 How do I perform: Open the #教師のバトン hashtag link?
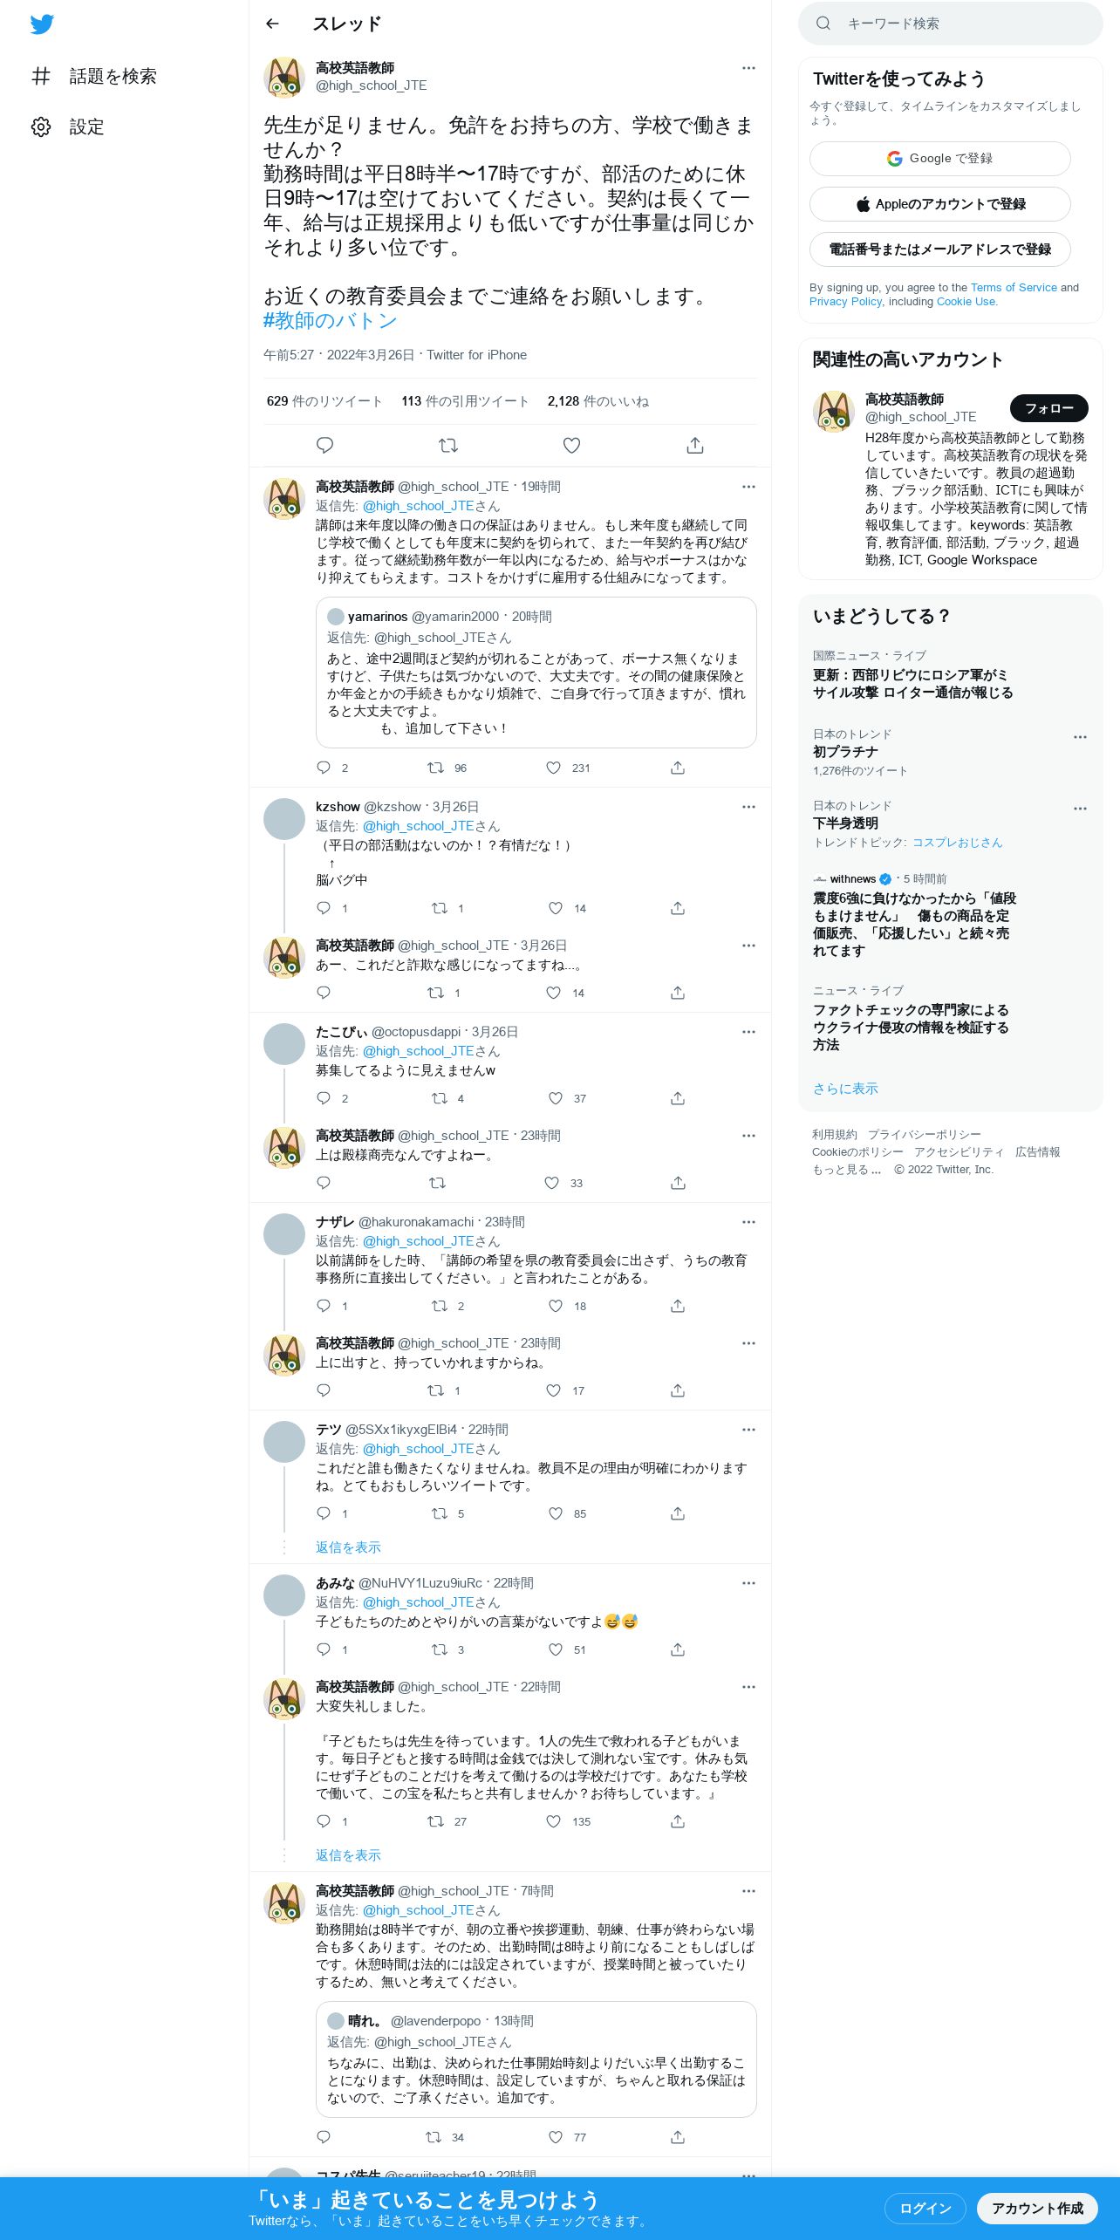331,320
